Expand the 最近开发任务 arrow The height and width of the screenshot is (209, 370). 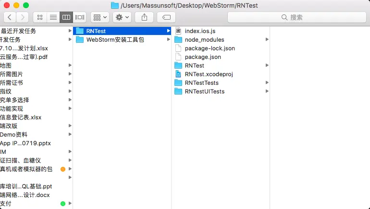point(70,31)
